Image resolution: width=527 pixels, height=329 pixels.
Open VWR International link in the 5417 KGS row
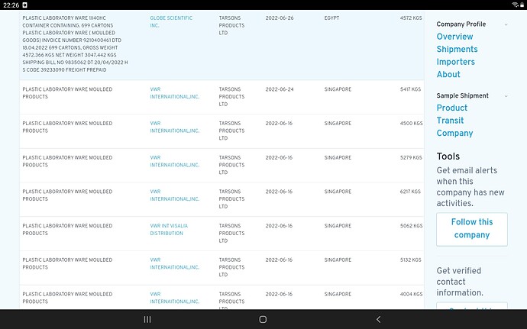coord(174,93)
